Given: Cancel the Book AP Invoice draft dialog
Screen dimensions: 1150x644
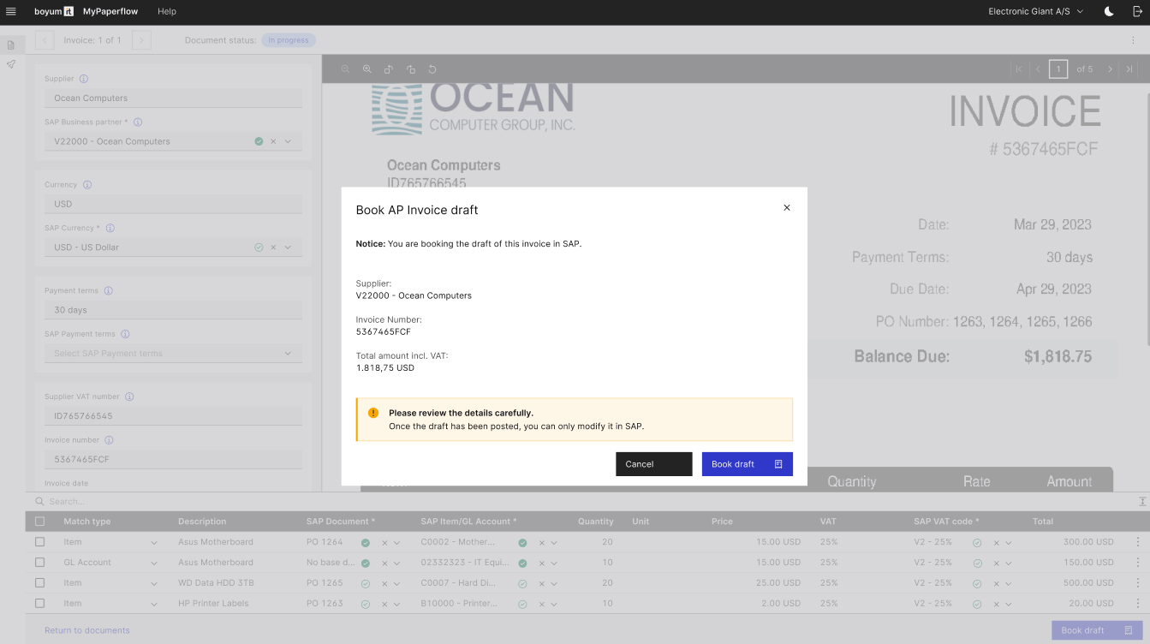Looking at the screenshot, I should pos(654,464).
